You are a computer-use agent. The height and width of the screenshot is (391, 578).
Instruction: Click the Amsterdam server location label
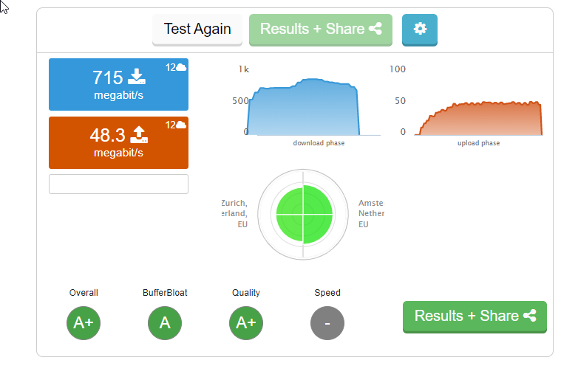pos(371,213)
